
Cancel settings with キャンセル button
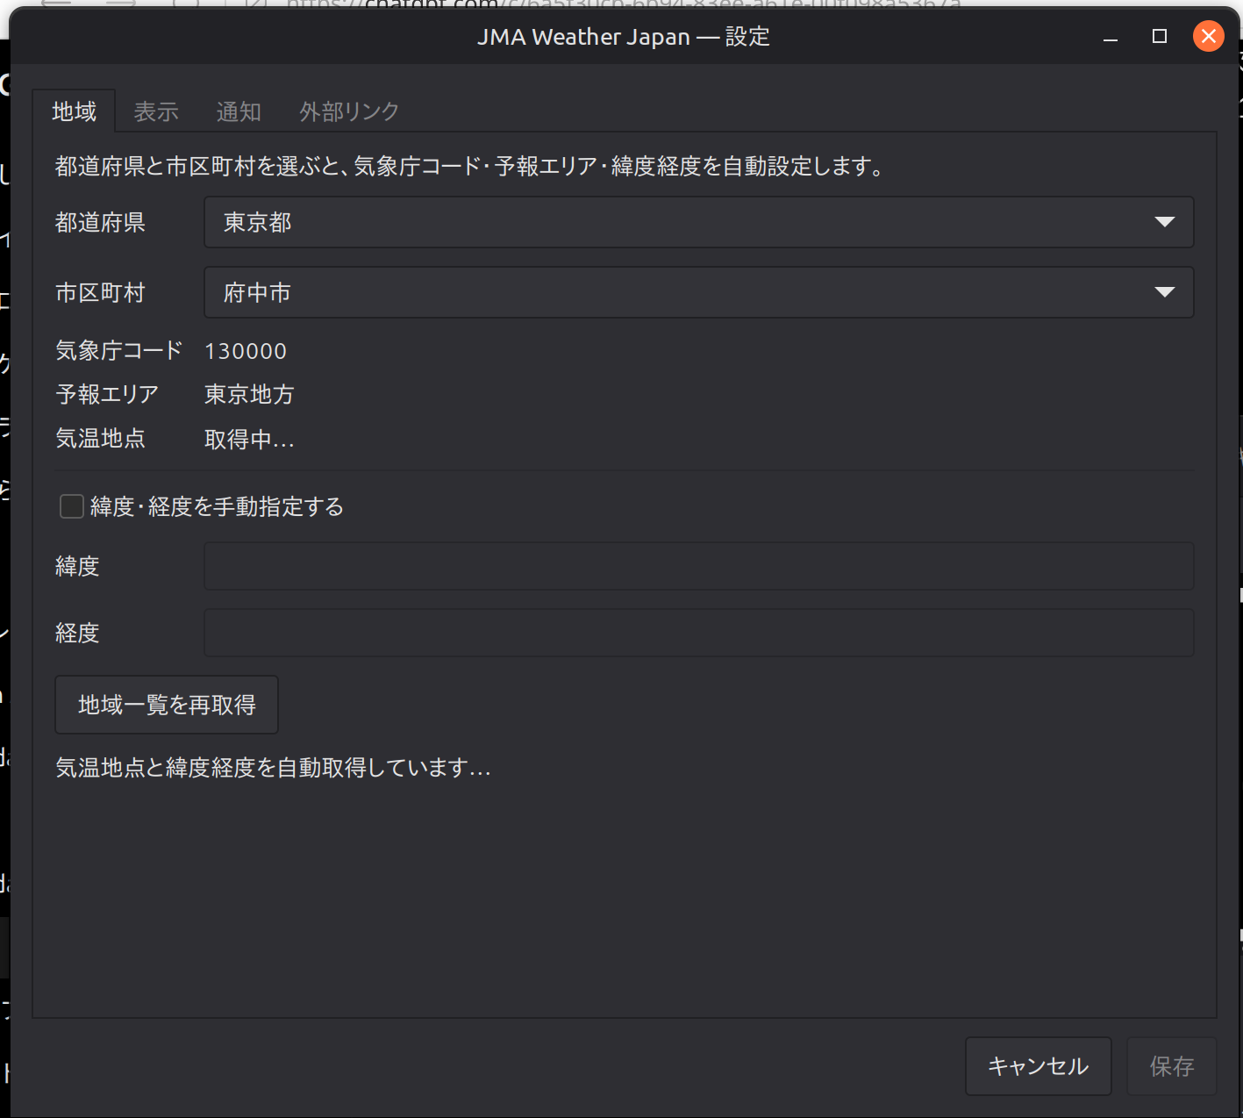click(1039, 1066)
